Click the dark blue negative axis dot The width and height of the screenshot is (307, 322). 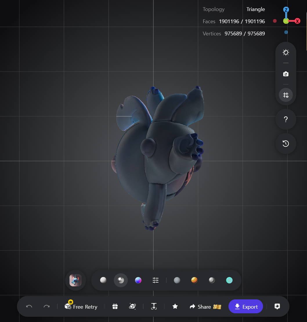click(x=286, y=32)
